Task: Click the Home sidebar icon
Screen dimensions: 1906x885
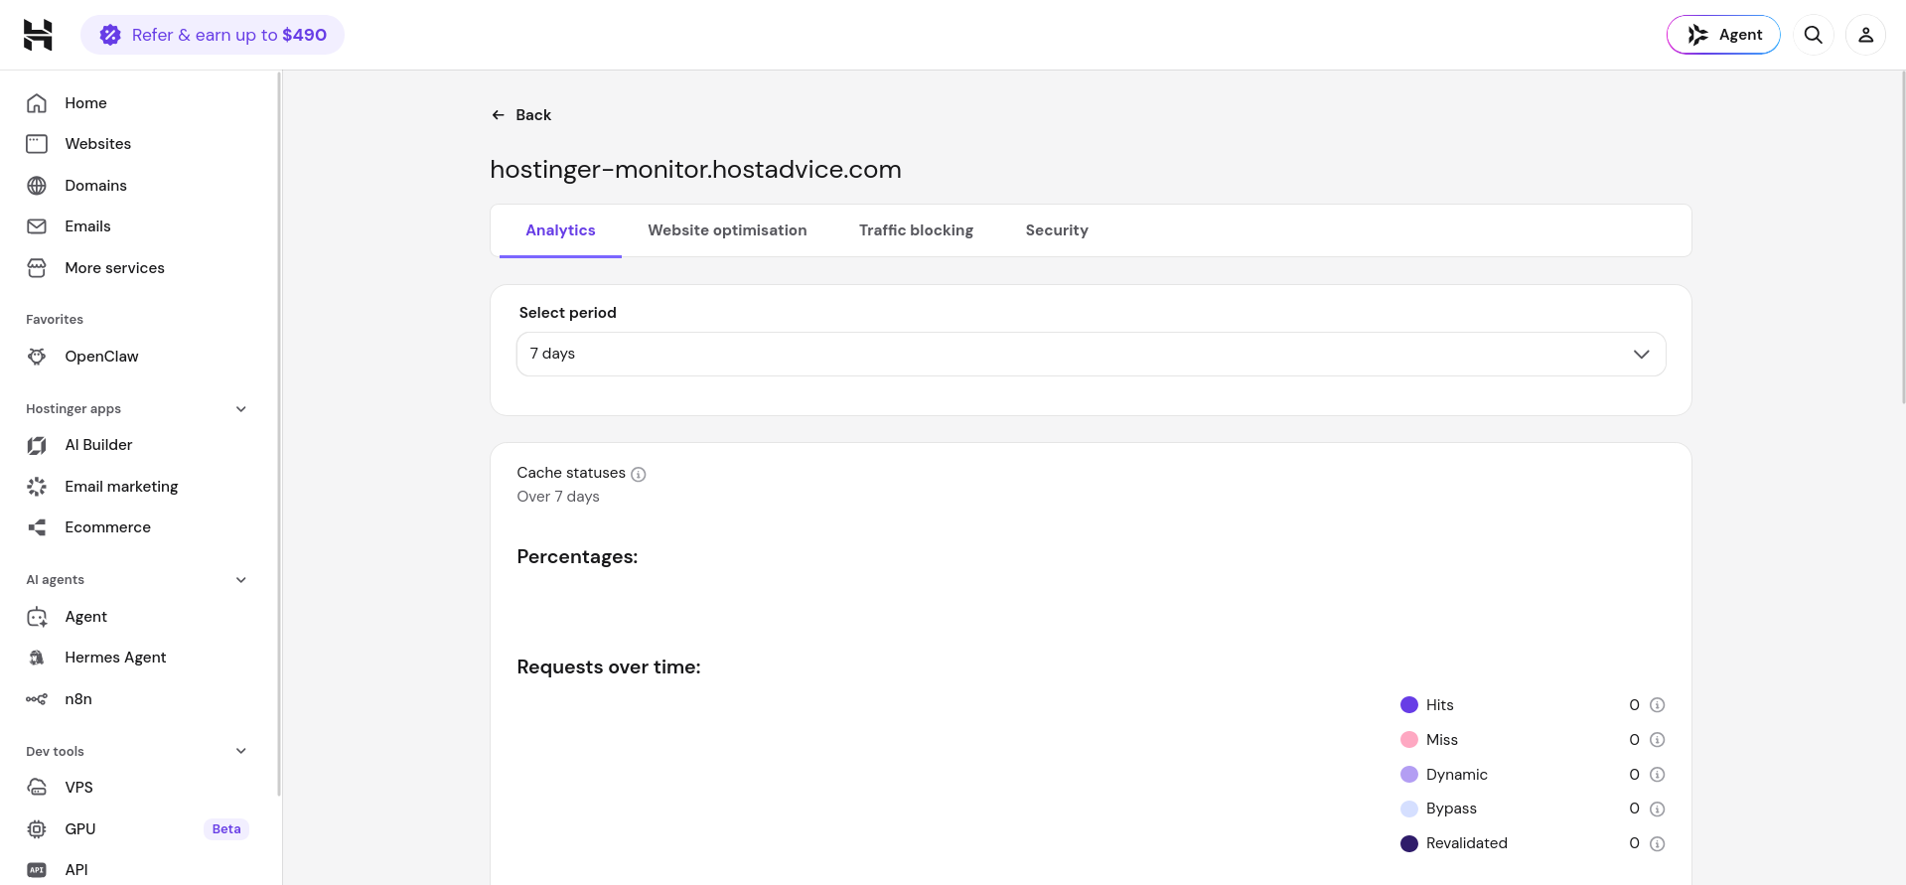Action: (37, 103)
